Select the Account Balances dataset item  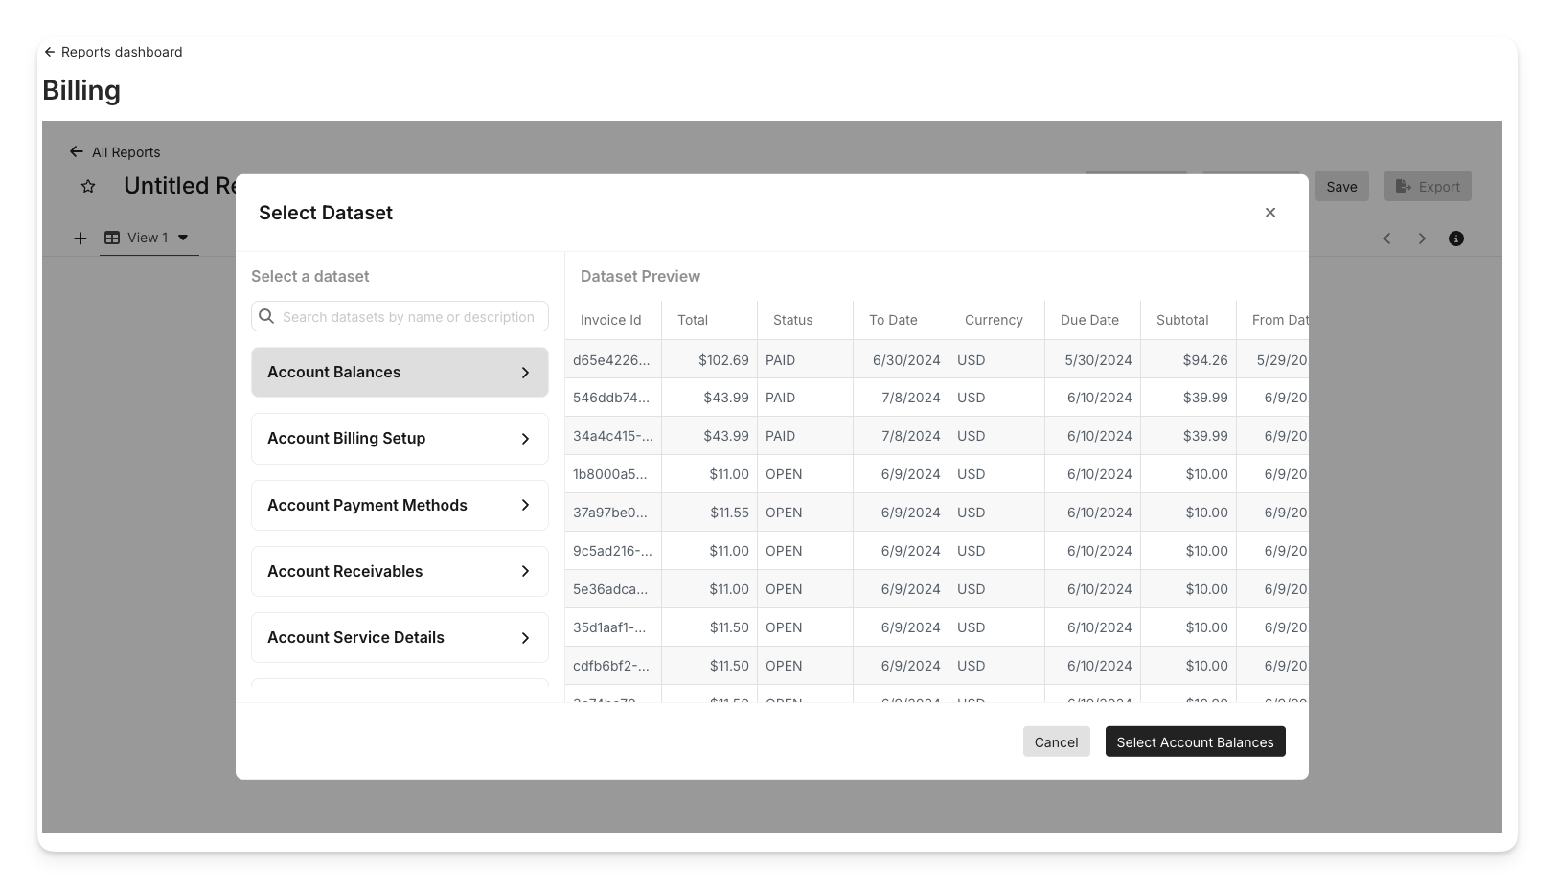[x=400, y=372]
